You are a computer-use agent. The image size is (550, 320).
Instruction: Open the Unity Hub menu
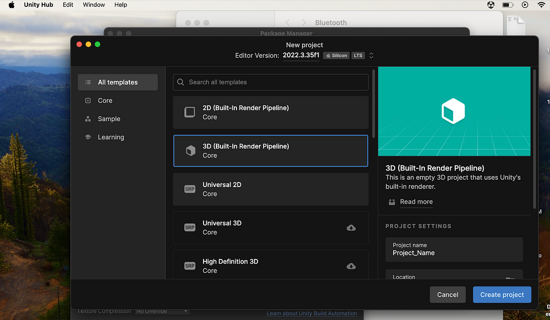tap(38, 5)
